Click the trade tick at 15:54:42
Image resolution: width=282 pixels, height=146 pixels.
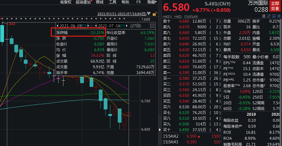tap(192, 136)
